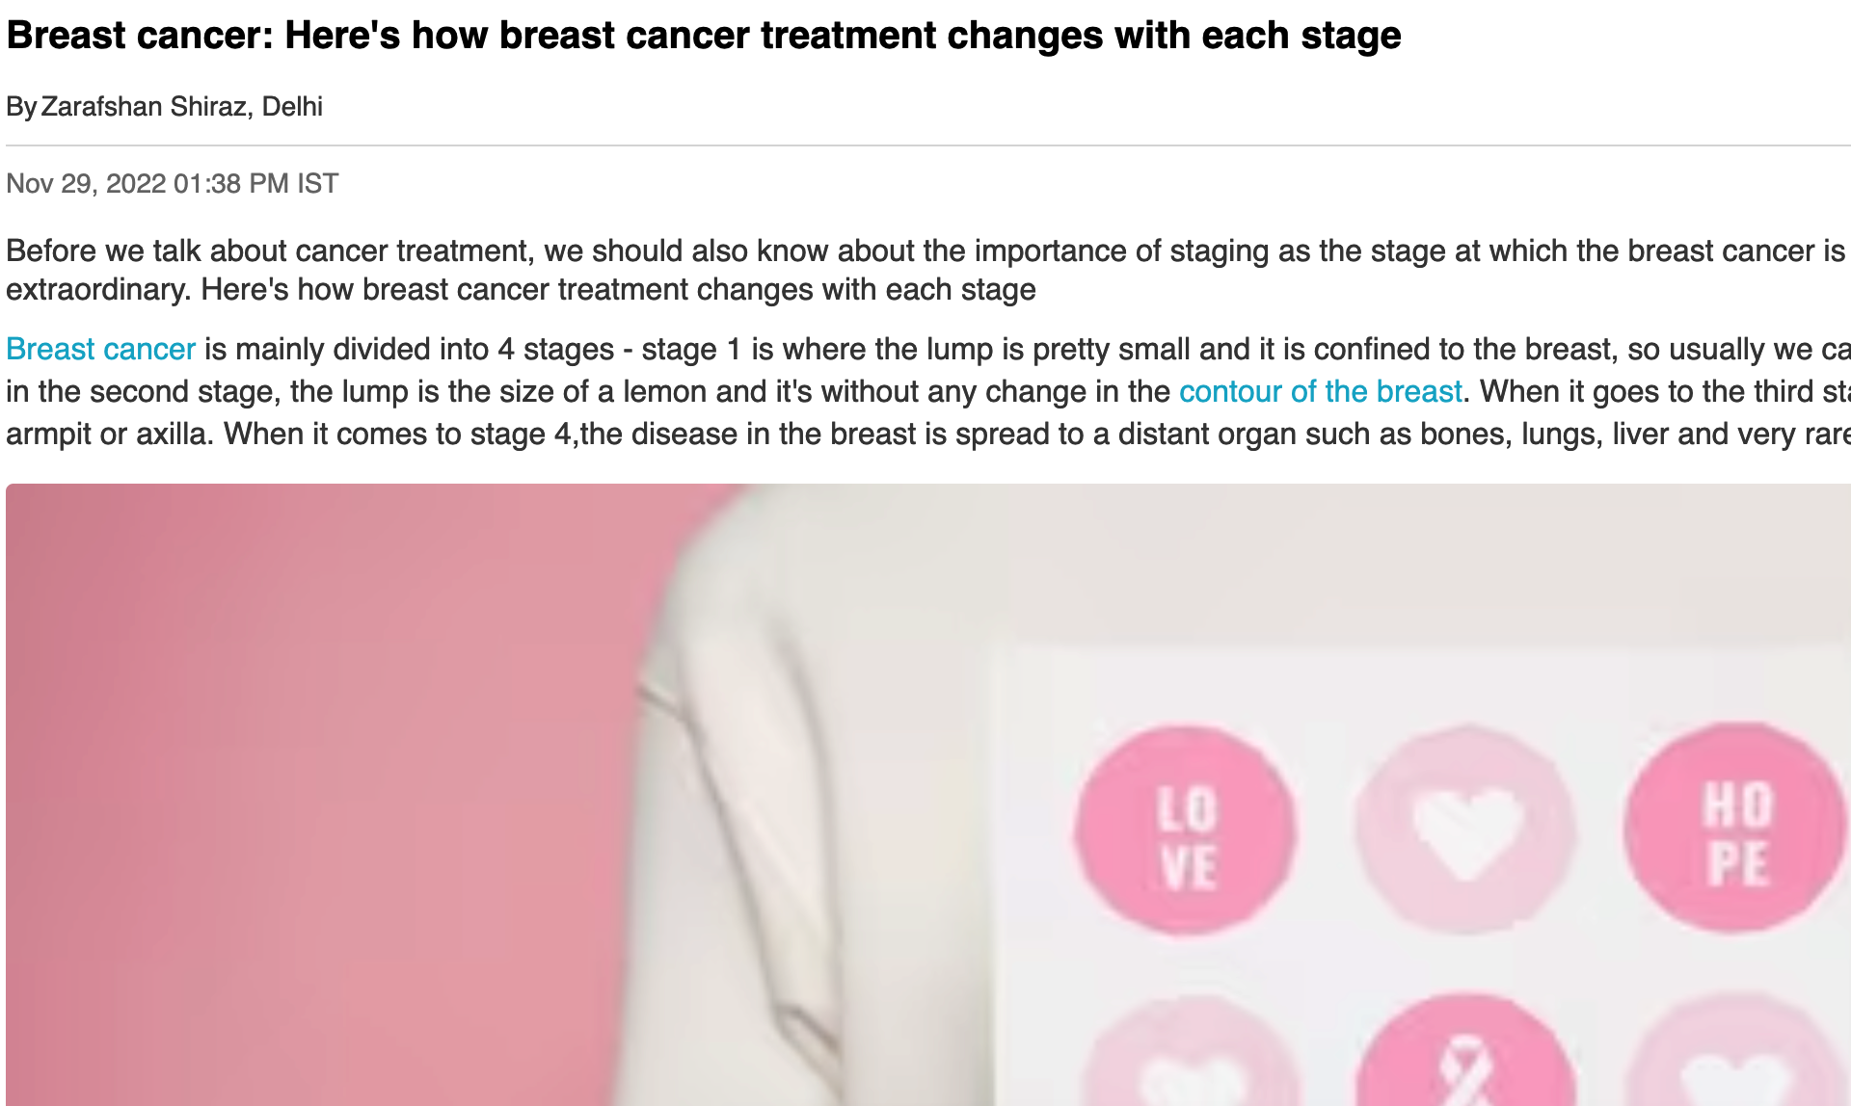The image size is (1851, 1106).
Task: Click the pink ribbon awareness badge
Action: pyautogui.click(x=1465, y=1052)
